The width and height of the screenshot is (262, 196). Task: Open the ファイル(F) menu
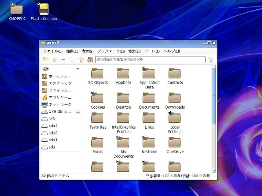(x=53, y=51)
